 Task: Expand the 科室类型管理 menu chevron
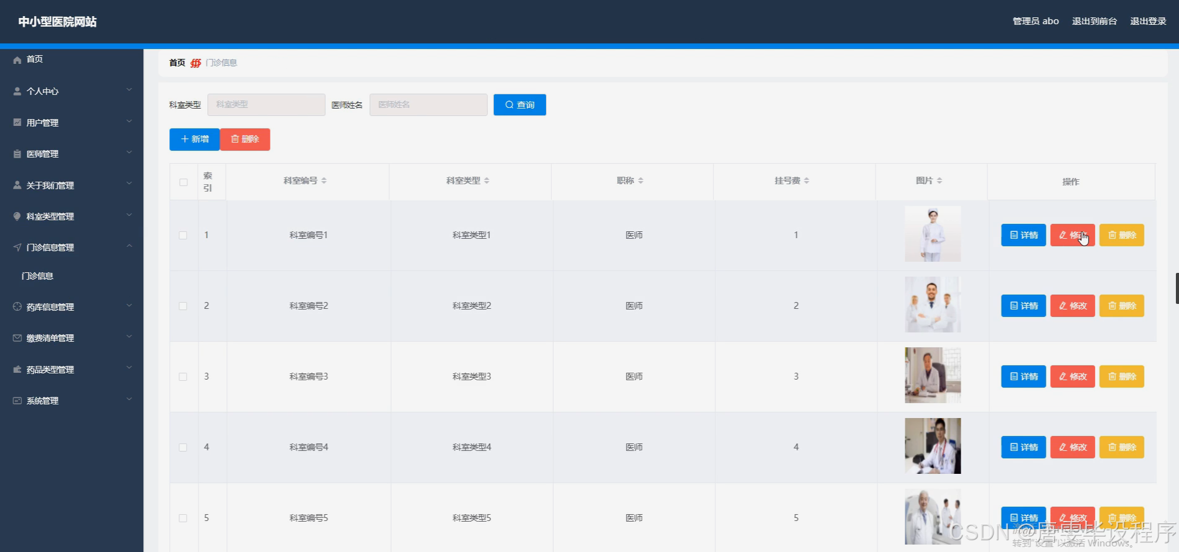[x=129, y=215]
